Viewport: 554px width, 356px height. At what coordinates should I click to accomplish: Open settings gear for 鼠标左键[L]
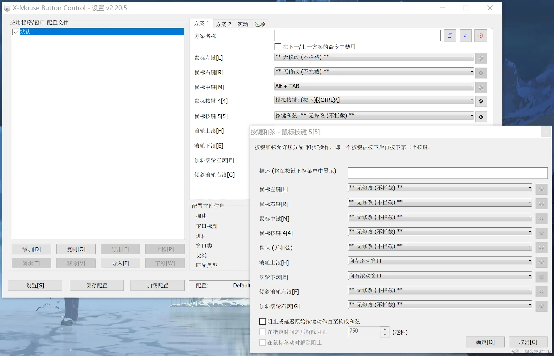481,58
